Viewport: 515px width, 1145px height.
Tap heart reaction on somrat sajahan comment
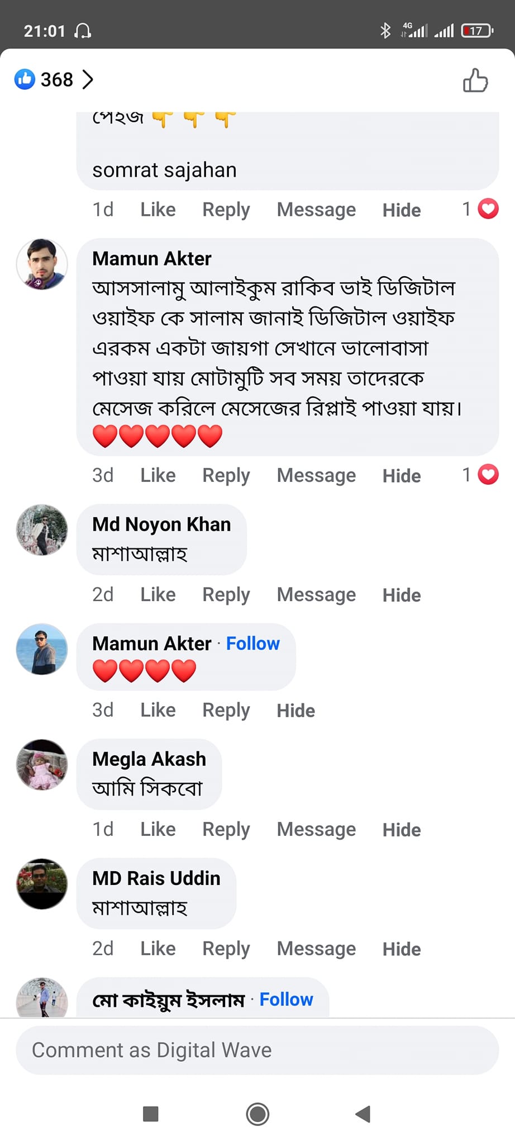(488, 209)
